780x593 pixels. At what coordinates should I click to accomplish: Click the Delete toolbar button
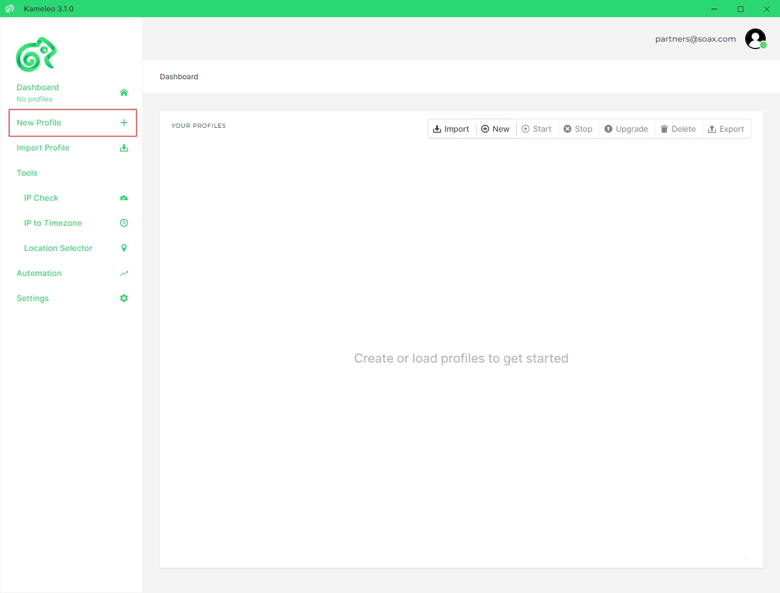[678, 129]
